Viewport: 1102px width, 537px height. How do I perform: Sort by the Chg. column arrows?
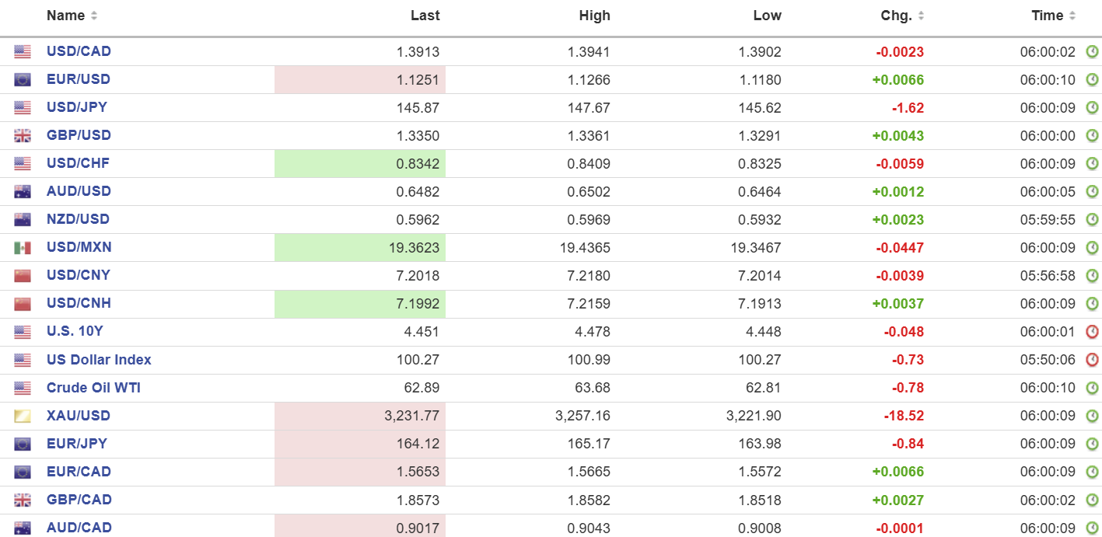pos(922,16)
